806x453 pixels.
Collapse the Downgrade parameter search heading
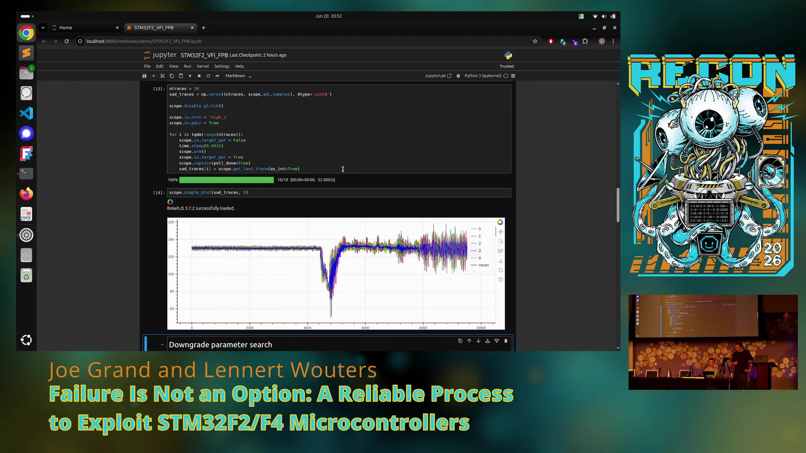coord(162,345)
